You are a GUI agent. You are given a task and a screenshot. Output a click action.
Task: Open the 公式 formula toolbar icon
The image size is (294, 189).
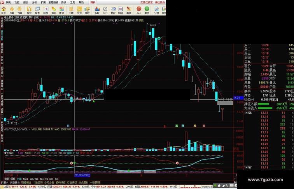coord(79,10)
